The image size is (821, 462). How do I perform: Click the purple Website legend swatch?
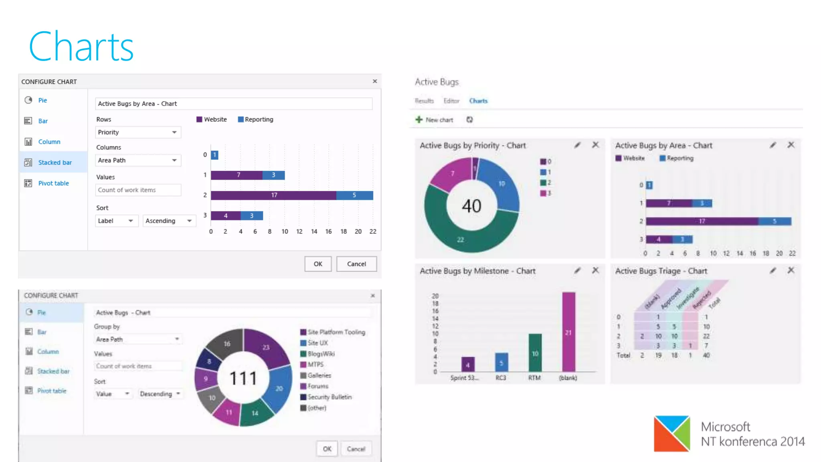tap(199, 120)
